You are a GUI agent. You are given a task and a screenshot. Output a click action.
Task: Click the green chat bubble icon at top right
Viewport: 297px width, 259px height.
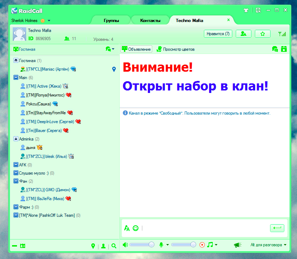point(275,49)
